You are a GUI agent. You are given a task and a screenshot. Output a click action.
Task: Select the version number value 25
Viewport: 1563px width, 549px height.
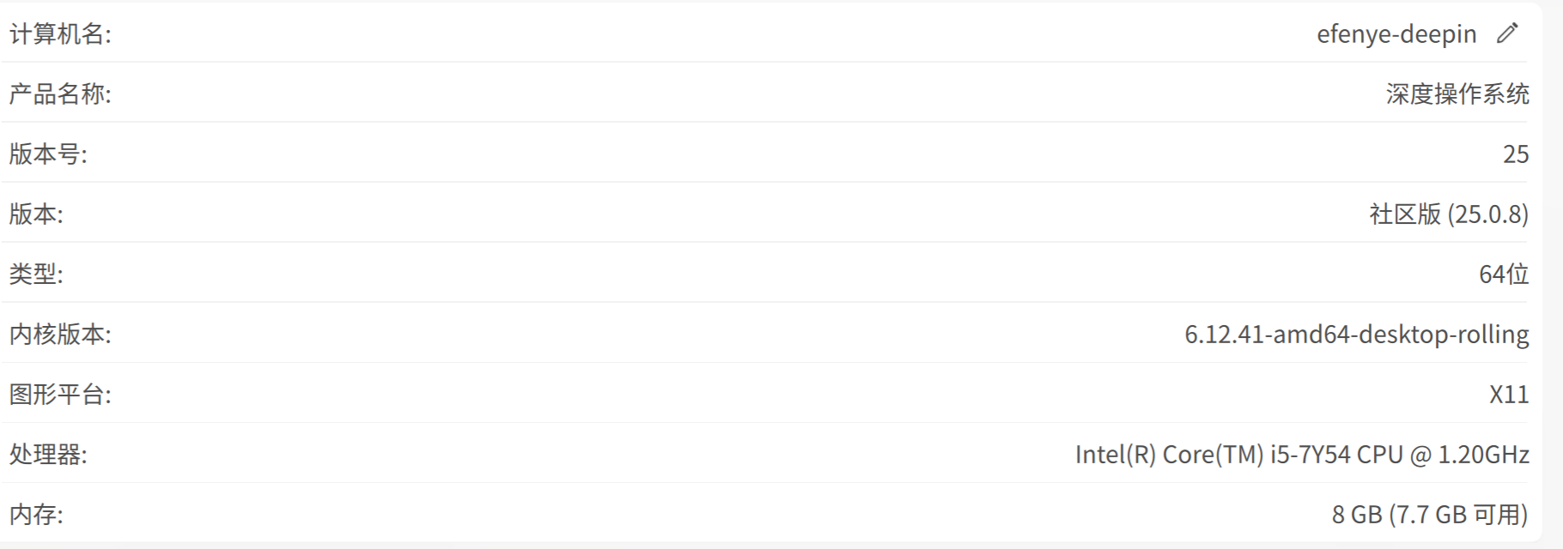(1516, 154)
